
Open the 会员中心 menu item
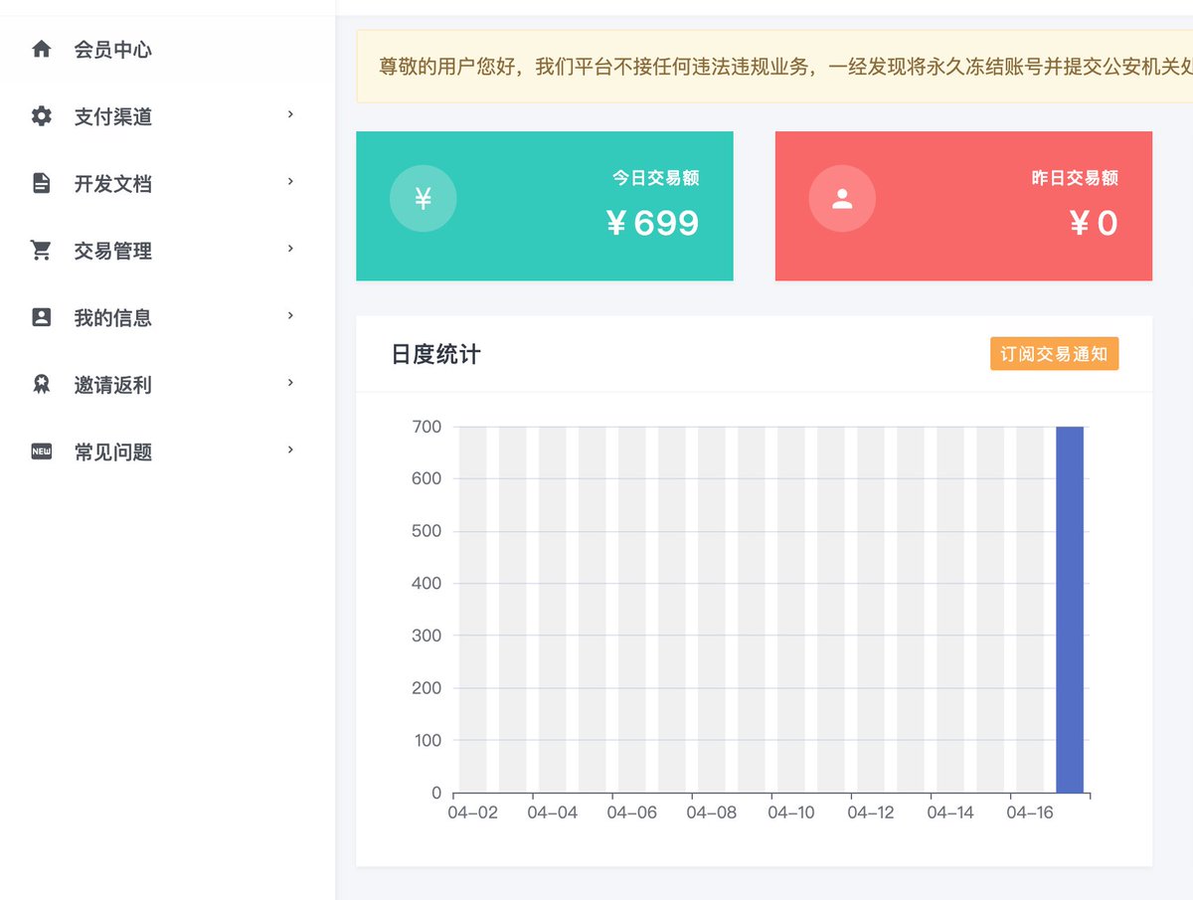(x=109, y=47)
